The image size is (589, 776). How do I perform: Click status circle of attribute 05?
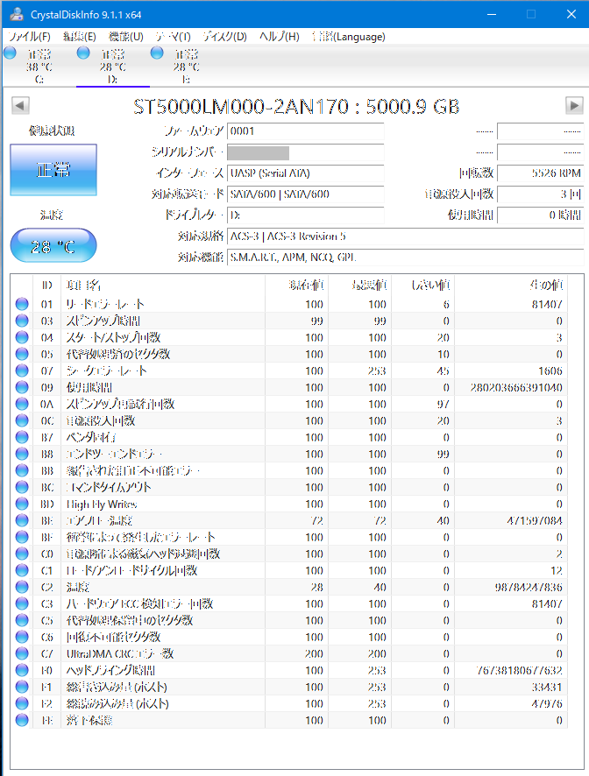click(x=22, y=354)
